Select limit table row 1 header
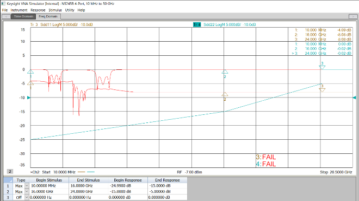Image resolution: width=359 pixels, height=201 pixels. 8,186
